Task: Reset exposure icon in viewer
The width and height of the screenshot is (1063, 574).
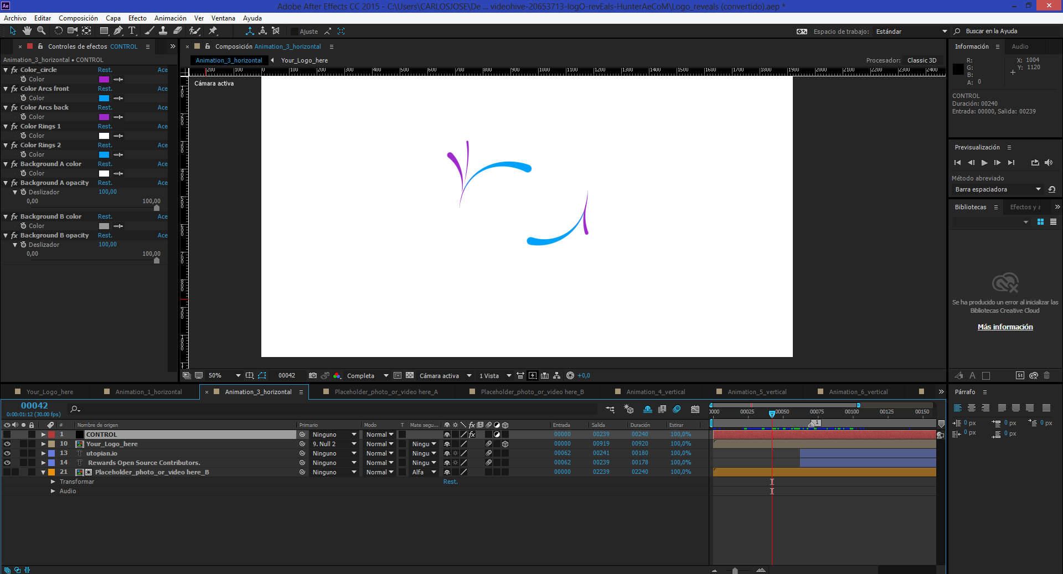Action: [570, 375]
